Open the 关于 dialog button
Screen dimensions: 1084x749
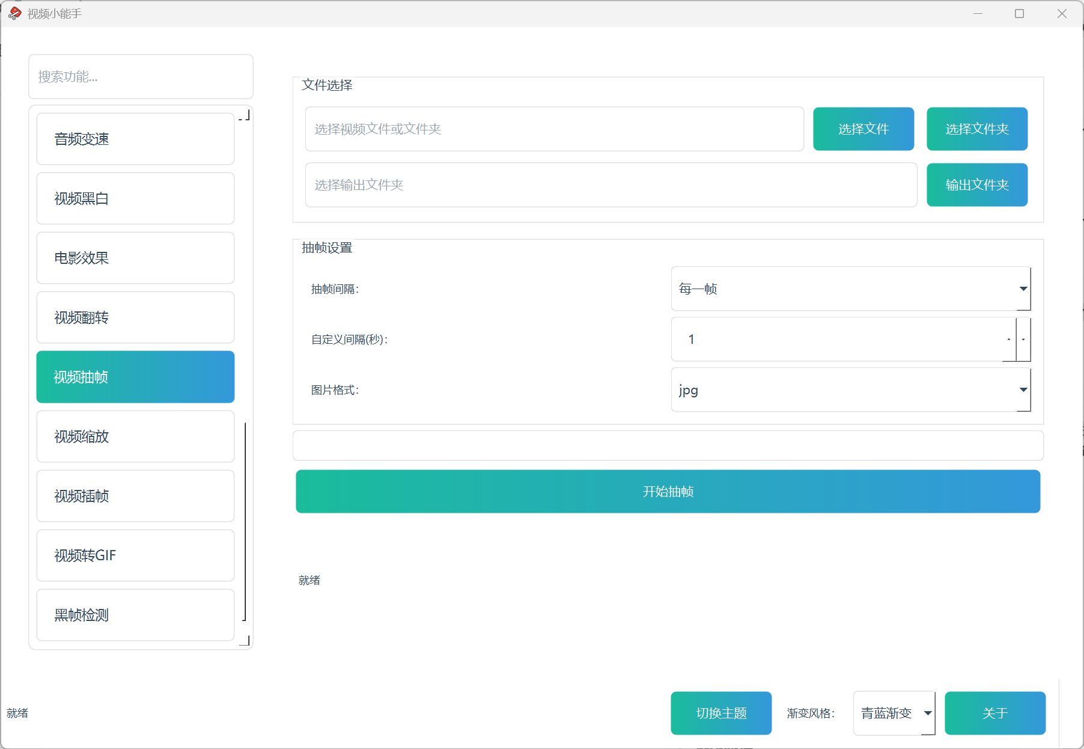[x=995, y=713]
